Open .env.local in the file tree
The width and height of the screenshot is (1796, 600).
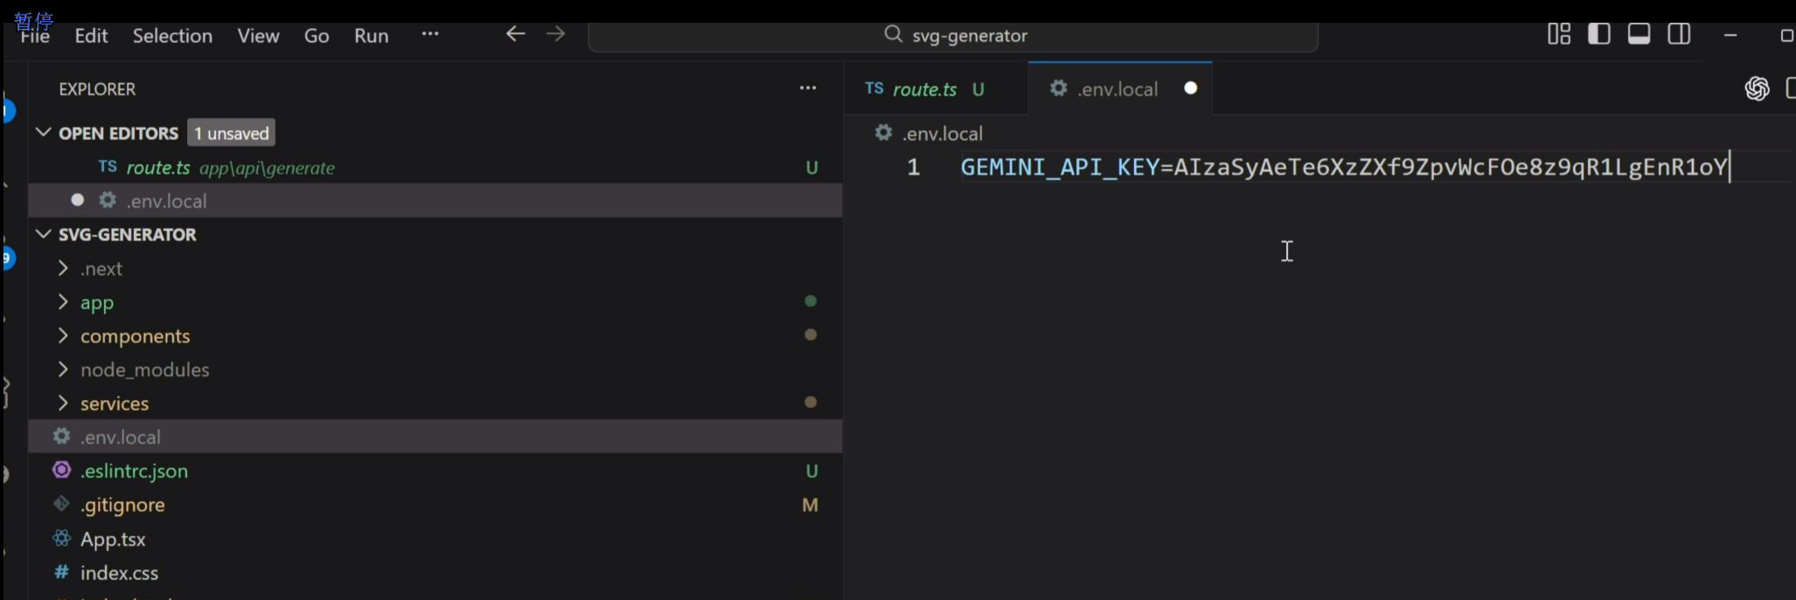pyautogui.click(x=435, y=437)
